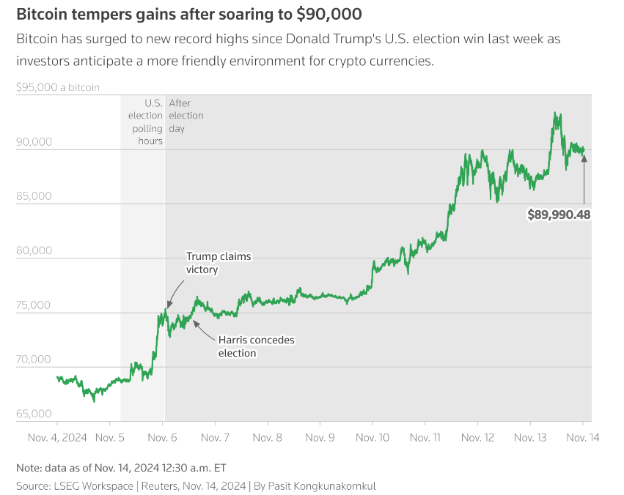Select the Nov. 13 date marker

[x=531, y=437]
